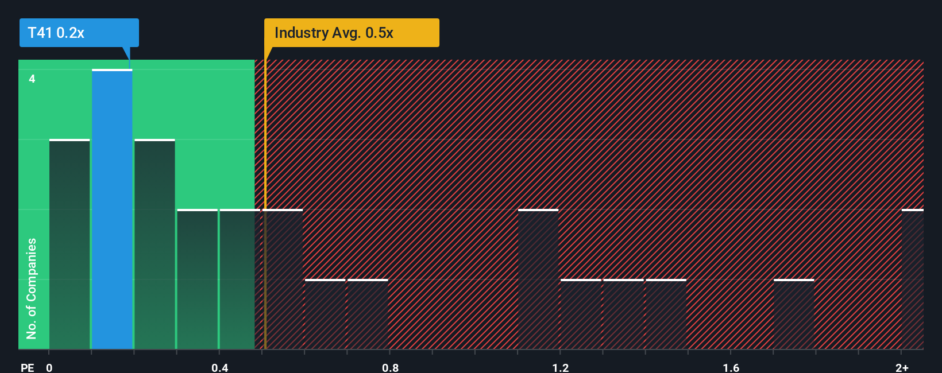Image resolution: width=942 pixels, height=373 pixels.
Task: Click the x-axis label 1.2
Action: [x=561, y=367]
